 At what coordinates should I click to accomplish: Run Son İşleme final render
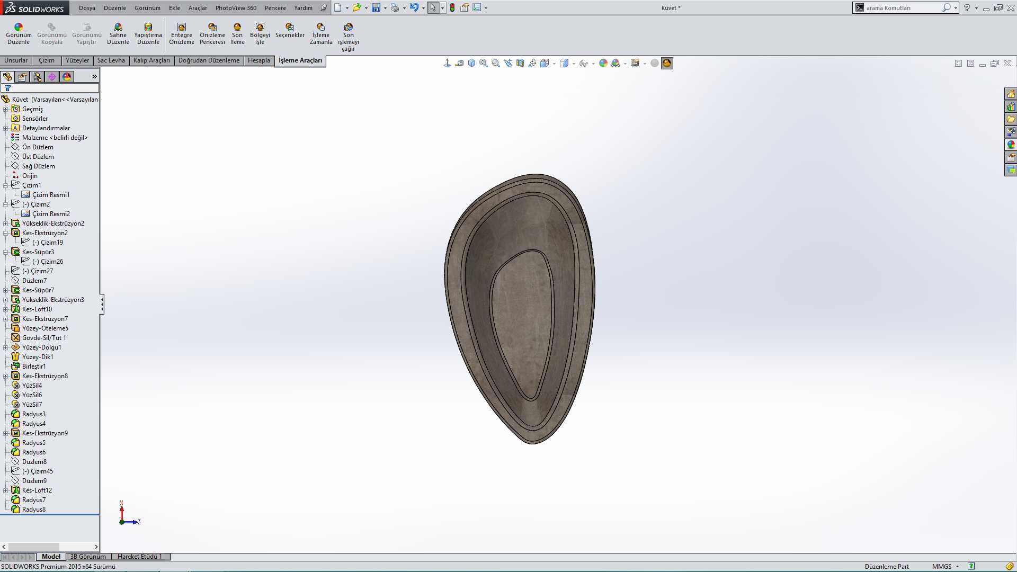click(x=237, y=34)
